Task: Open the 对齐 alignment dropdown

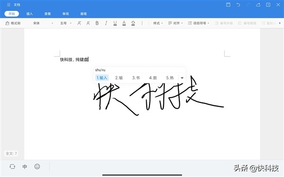Action: coord(175,23)
